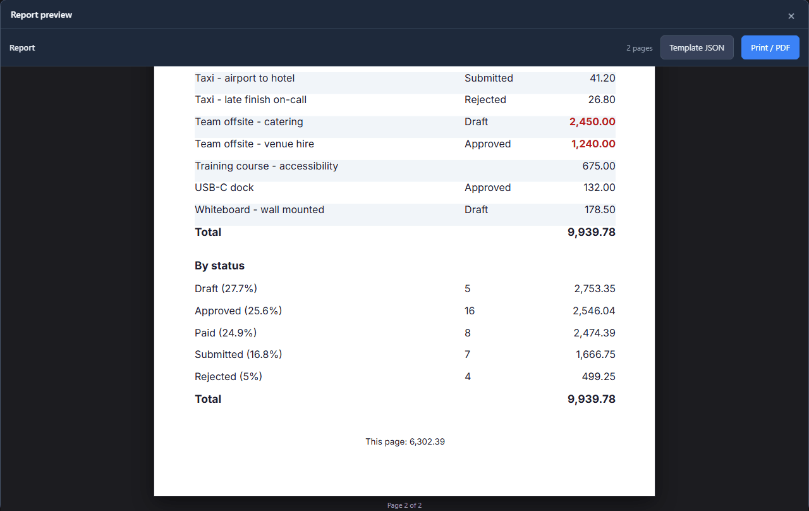The image size is (809, 511).
Task: Select 'Taxi - airport to hotel' row description
Action: pyautogui.click(x=245, y=78)
